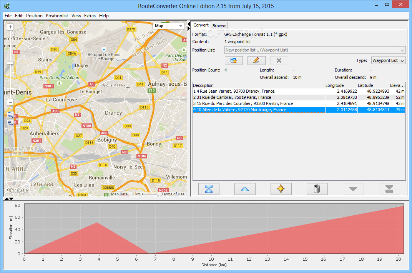Click the list search icon below magnifier
The width and height of the screenshot is (412, 273).
tap(10, 122)
